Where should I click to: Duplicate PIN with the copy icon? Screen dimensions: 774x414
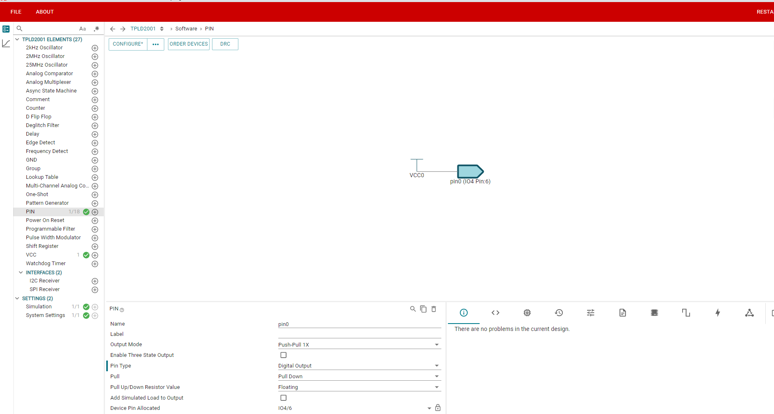click(423, 309)
